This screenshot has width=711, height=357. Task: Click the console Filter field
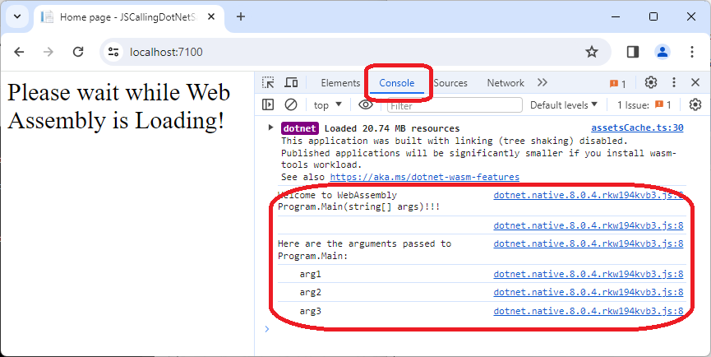pyautogui.click(x=455, y=105)
